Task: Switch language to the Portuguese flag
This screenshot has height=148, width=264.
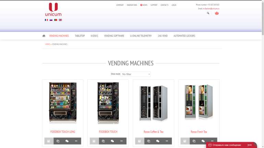Action: click(56, 20)
